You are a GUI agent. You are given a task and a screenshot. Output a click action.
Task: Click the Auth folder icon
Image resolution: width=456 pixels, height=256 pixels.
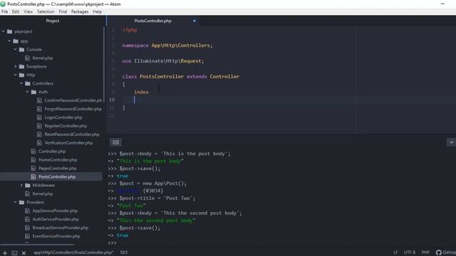tap(34, 92)
